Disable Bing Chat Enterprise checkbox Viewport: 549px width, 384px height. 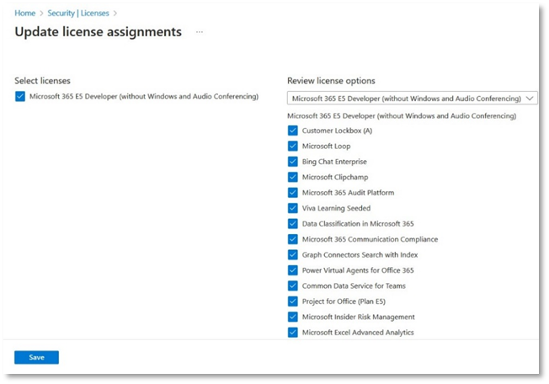[x=293, y=162]
